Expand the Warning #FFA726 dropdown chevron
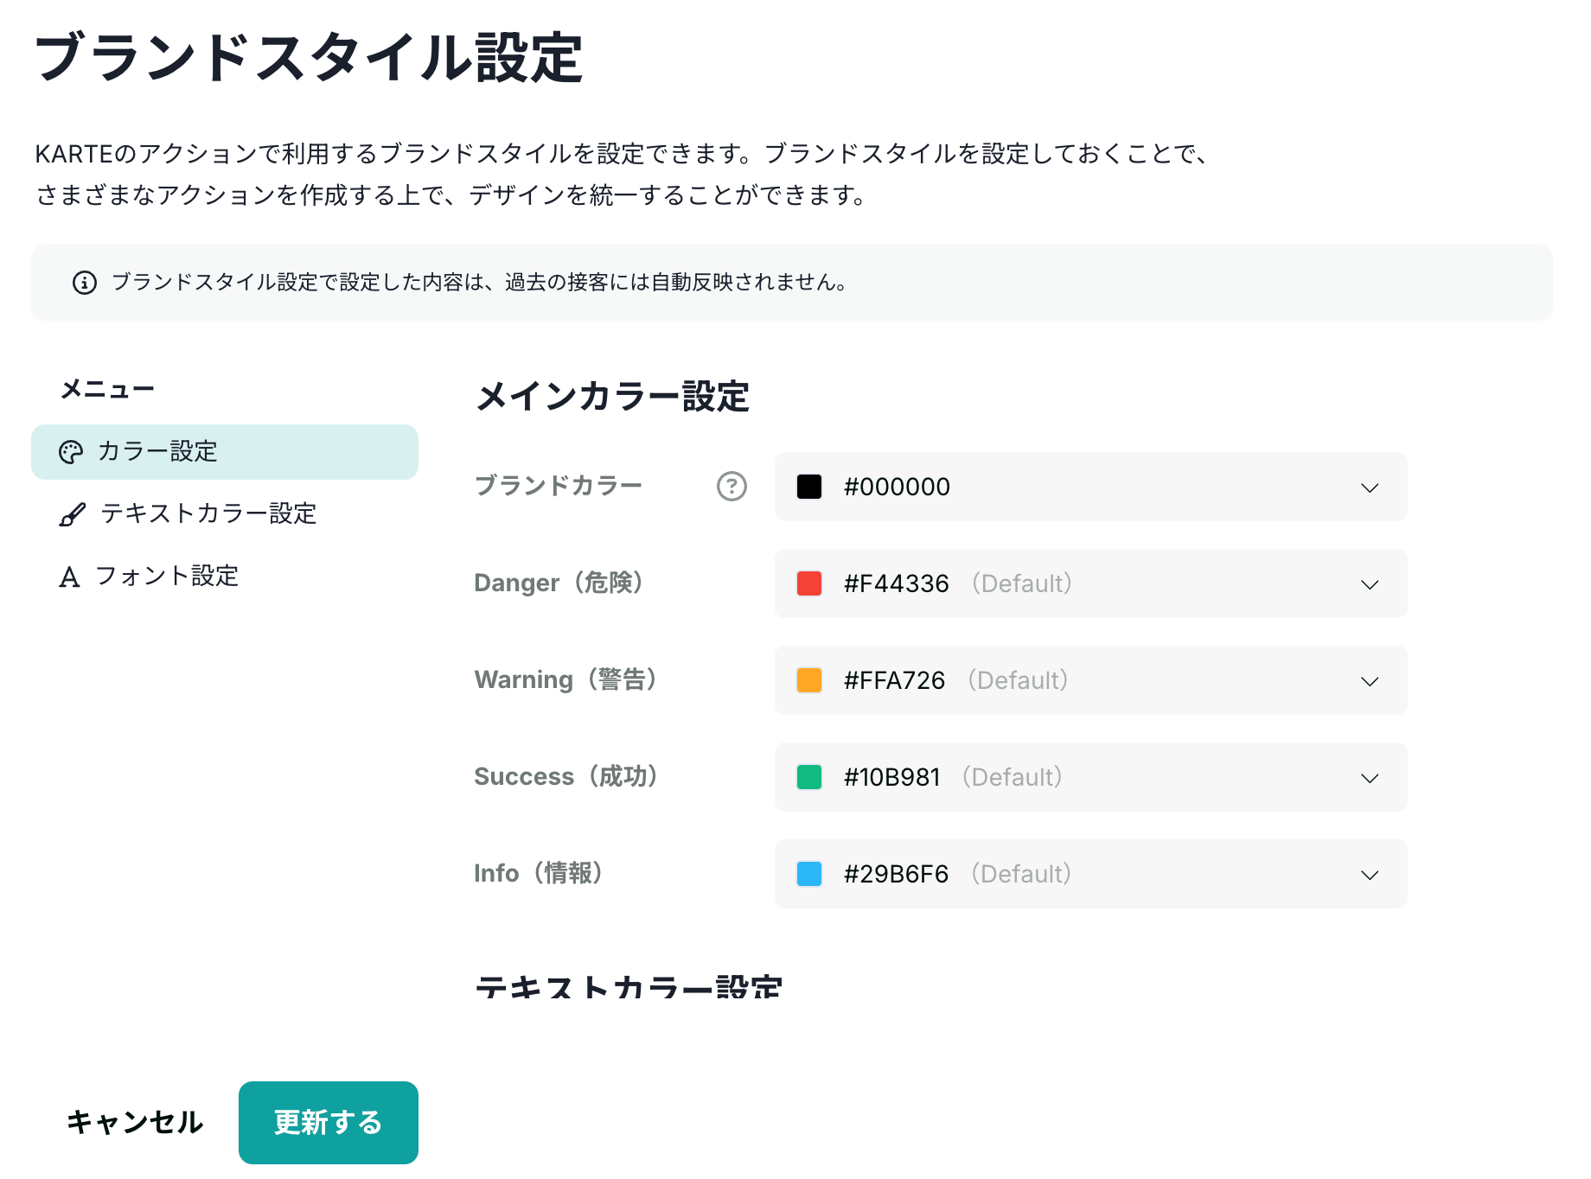1591x1179 pixels. pos(1370,681)
